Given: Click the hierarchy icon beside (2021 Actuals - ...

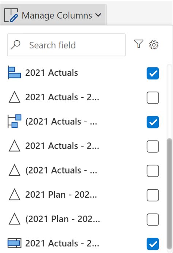Looking at the screenshot, I should click(x=14, y=121).
